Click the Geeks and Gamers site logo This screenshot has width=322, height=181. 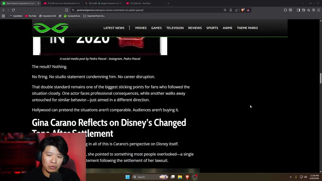pos(51,28)
